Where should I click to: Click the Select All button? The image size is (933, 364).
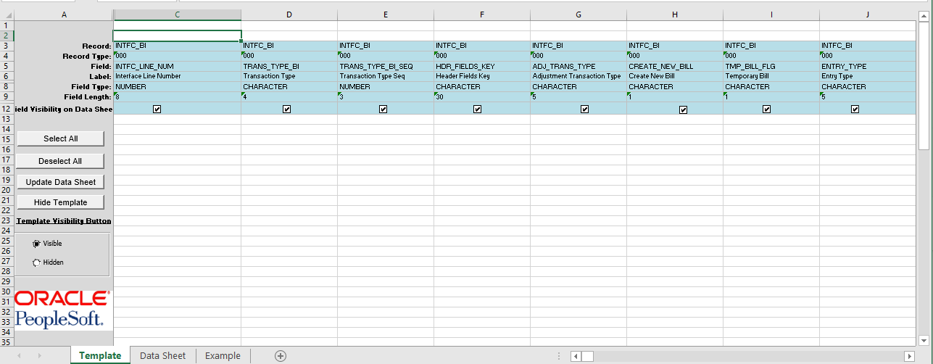coord(61,138)
